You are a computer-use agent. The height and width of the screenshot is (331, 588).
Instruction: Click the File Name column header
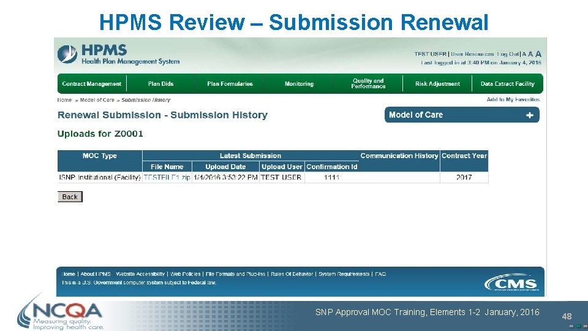click(167, 167)
